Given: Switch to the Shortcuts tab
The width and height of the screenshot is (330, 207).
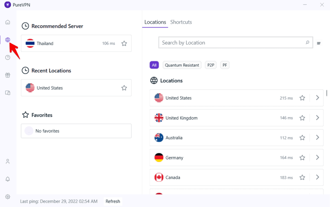Looking at the screenshot, I should [181, 22].
